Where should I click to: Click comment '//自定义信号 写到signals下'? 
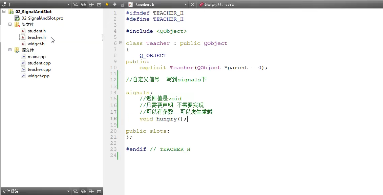166,80
